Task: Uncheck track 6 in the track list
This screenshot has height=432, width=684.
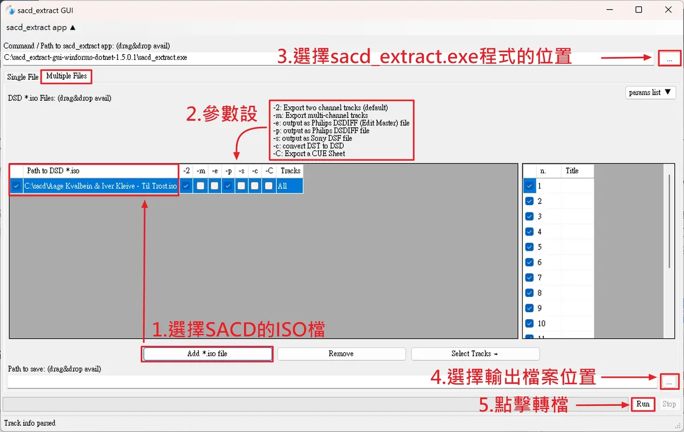Action: click(530, 262)
